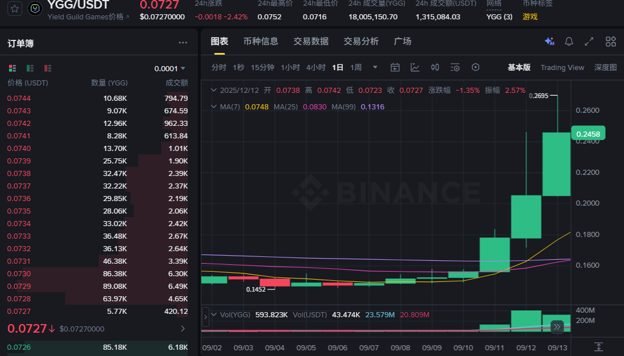Switch the chart to 基本版 mode
This screenshot has height=356, width=624.
pyautogui.click(x=519, y=68)
